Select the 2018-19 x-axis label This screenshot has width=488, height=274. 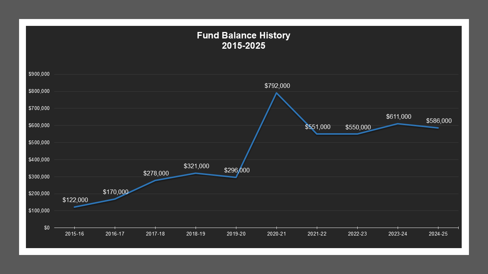196,234
